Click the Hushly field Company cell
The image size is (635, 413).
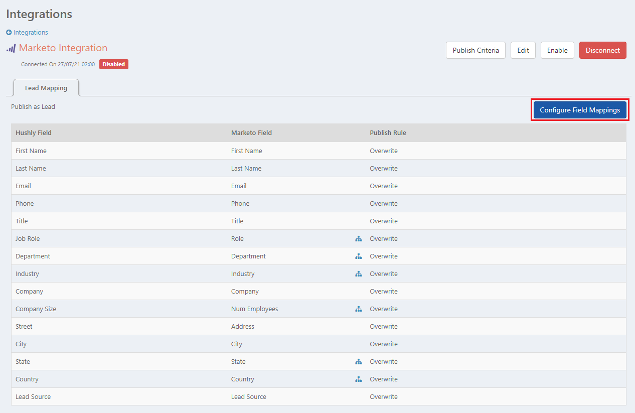pos(29,292)
